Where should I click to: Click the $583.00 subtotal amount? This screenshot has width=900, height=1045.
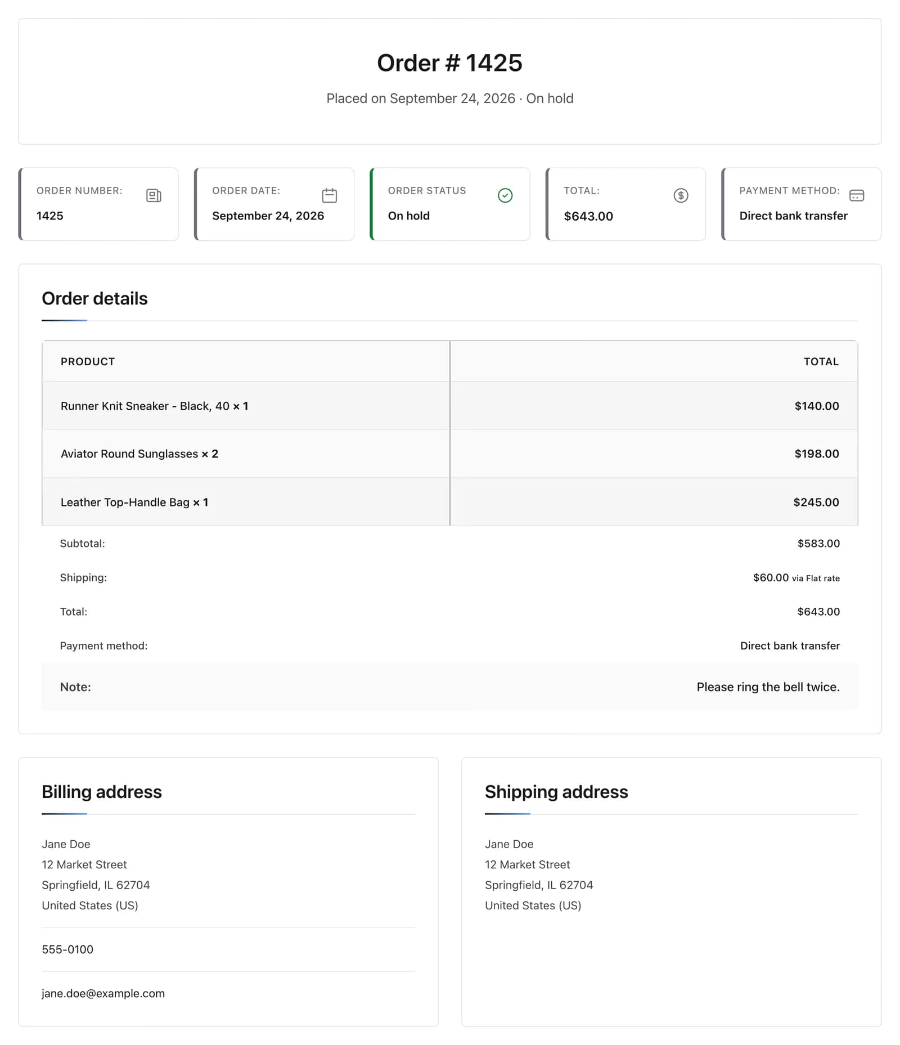coord(818,544)
